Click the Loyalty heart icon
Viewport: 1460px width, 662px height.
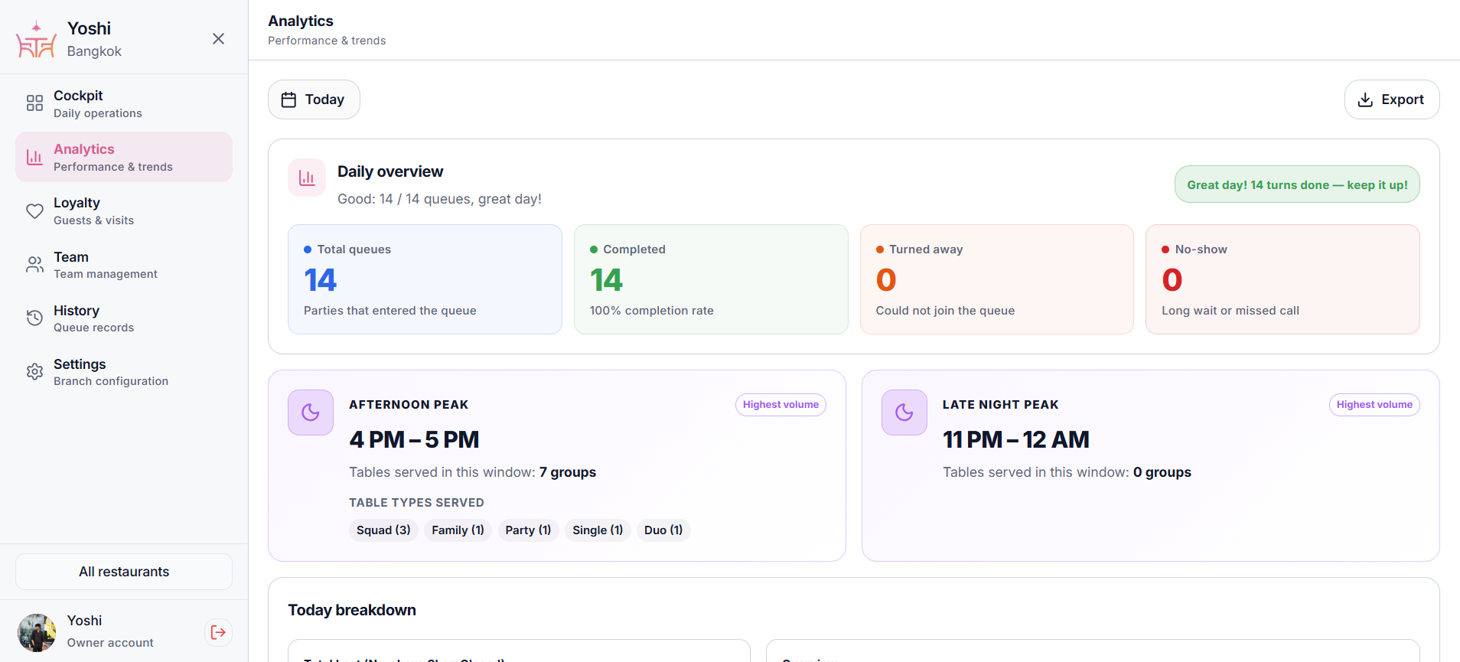pyautogui.click(x=34, y=211)
